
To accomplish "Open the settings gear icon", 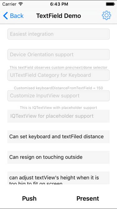I will [x=106, y=16].
